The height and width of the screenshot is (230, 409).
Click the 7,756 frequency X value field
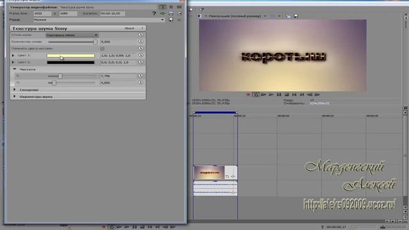119,76
